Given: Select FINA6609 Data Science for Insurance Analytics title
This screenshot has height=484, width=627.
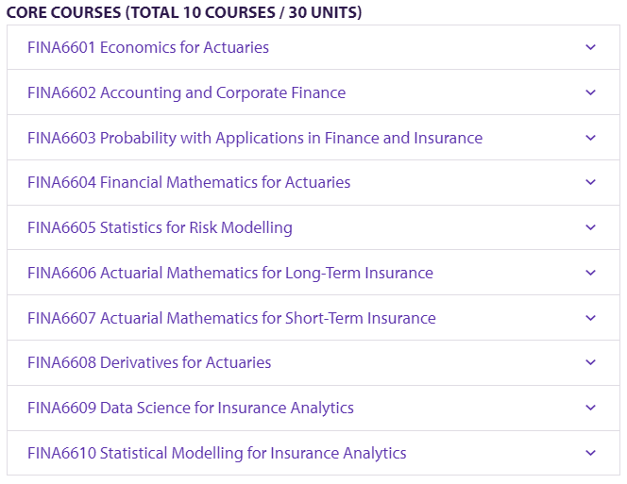Looking at the screenshot, I should (191, 409).
